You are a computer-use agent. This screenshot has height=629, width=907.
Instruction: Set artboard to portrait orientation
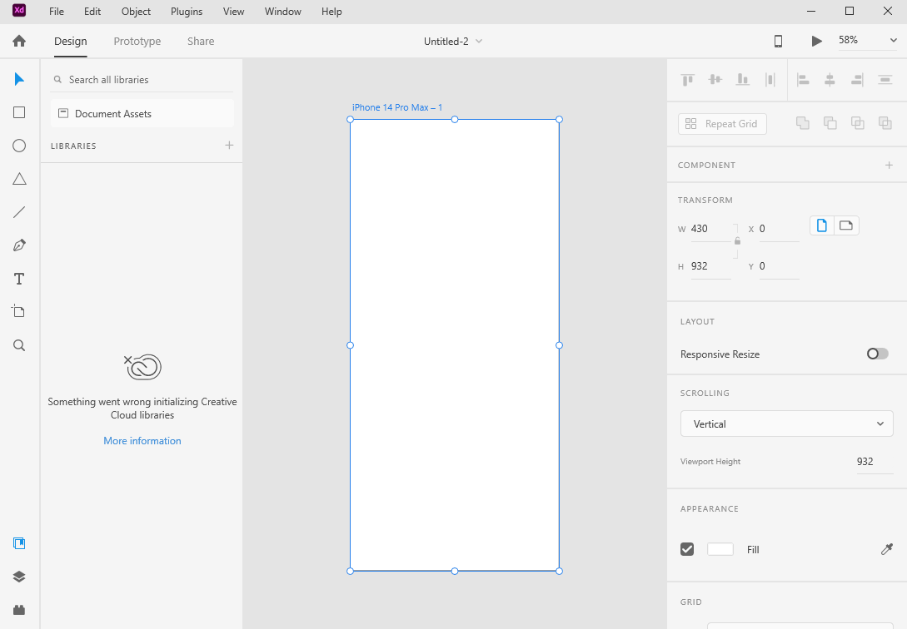821,225
